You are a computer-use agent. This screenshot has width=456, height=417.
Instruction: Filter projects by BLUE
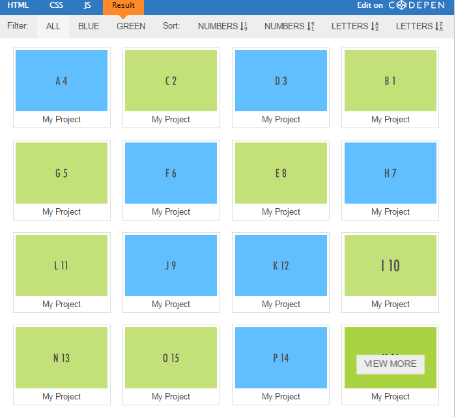(89, 27)
